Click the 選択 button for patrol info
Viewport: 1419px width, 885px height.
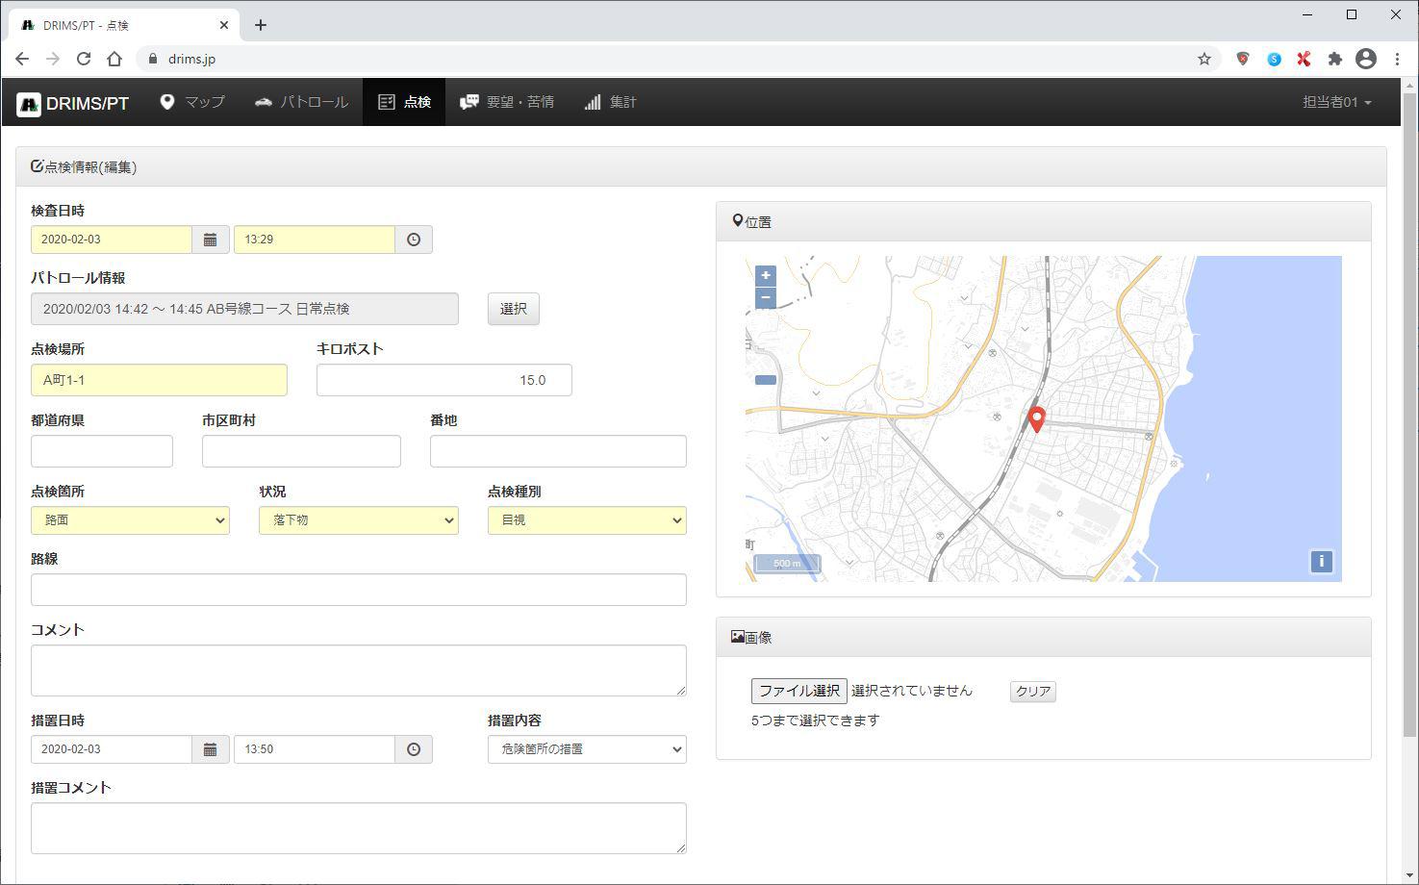(513, 309)
